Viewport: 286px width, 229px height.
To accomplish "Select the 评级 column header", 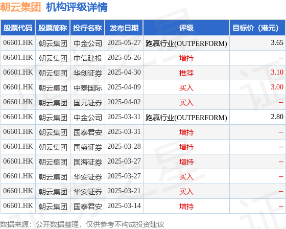I will pos(186,28).
